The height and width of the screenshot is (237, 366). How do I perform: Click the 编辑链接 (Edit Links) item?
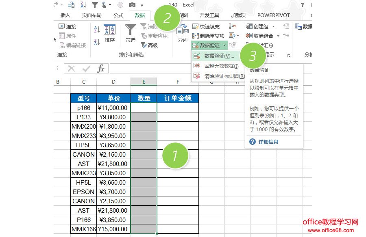(72, 45)
